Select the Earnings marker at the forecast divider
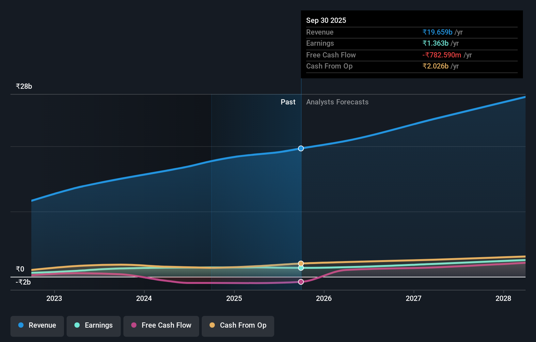The height and width of the screenshot is (342, 536). tap(300, 268)
